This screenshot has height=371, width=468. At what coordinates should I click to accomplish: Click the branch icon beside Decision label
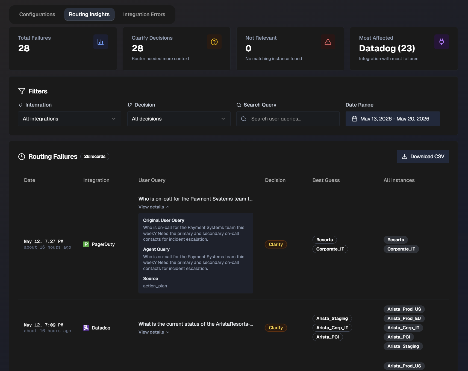point(130,105)
